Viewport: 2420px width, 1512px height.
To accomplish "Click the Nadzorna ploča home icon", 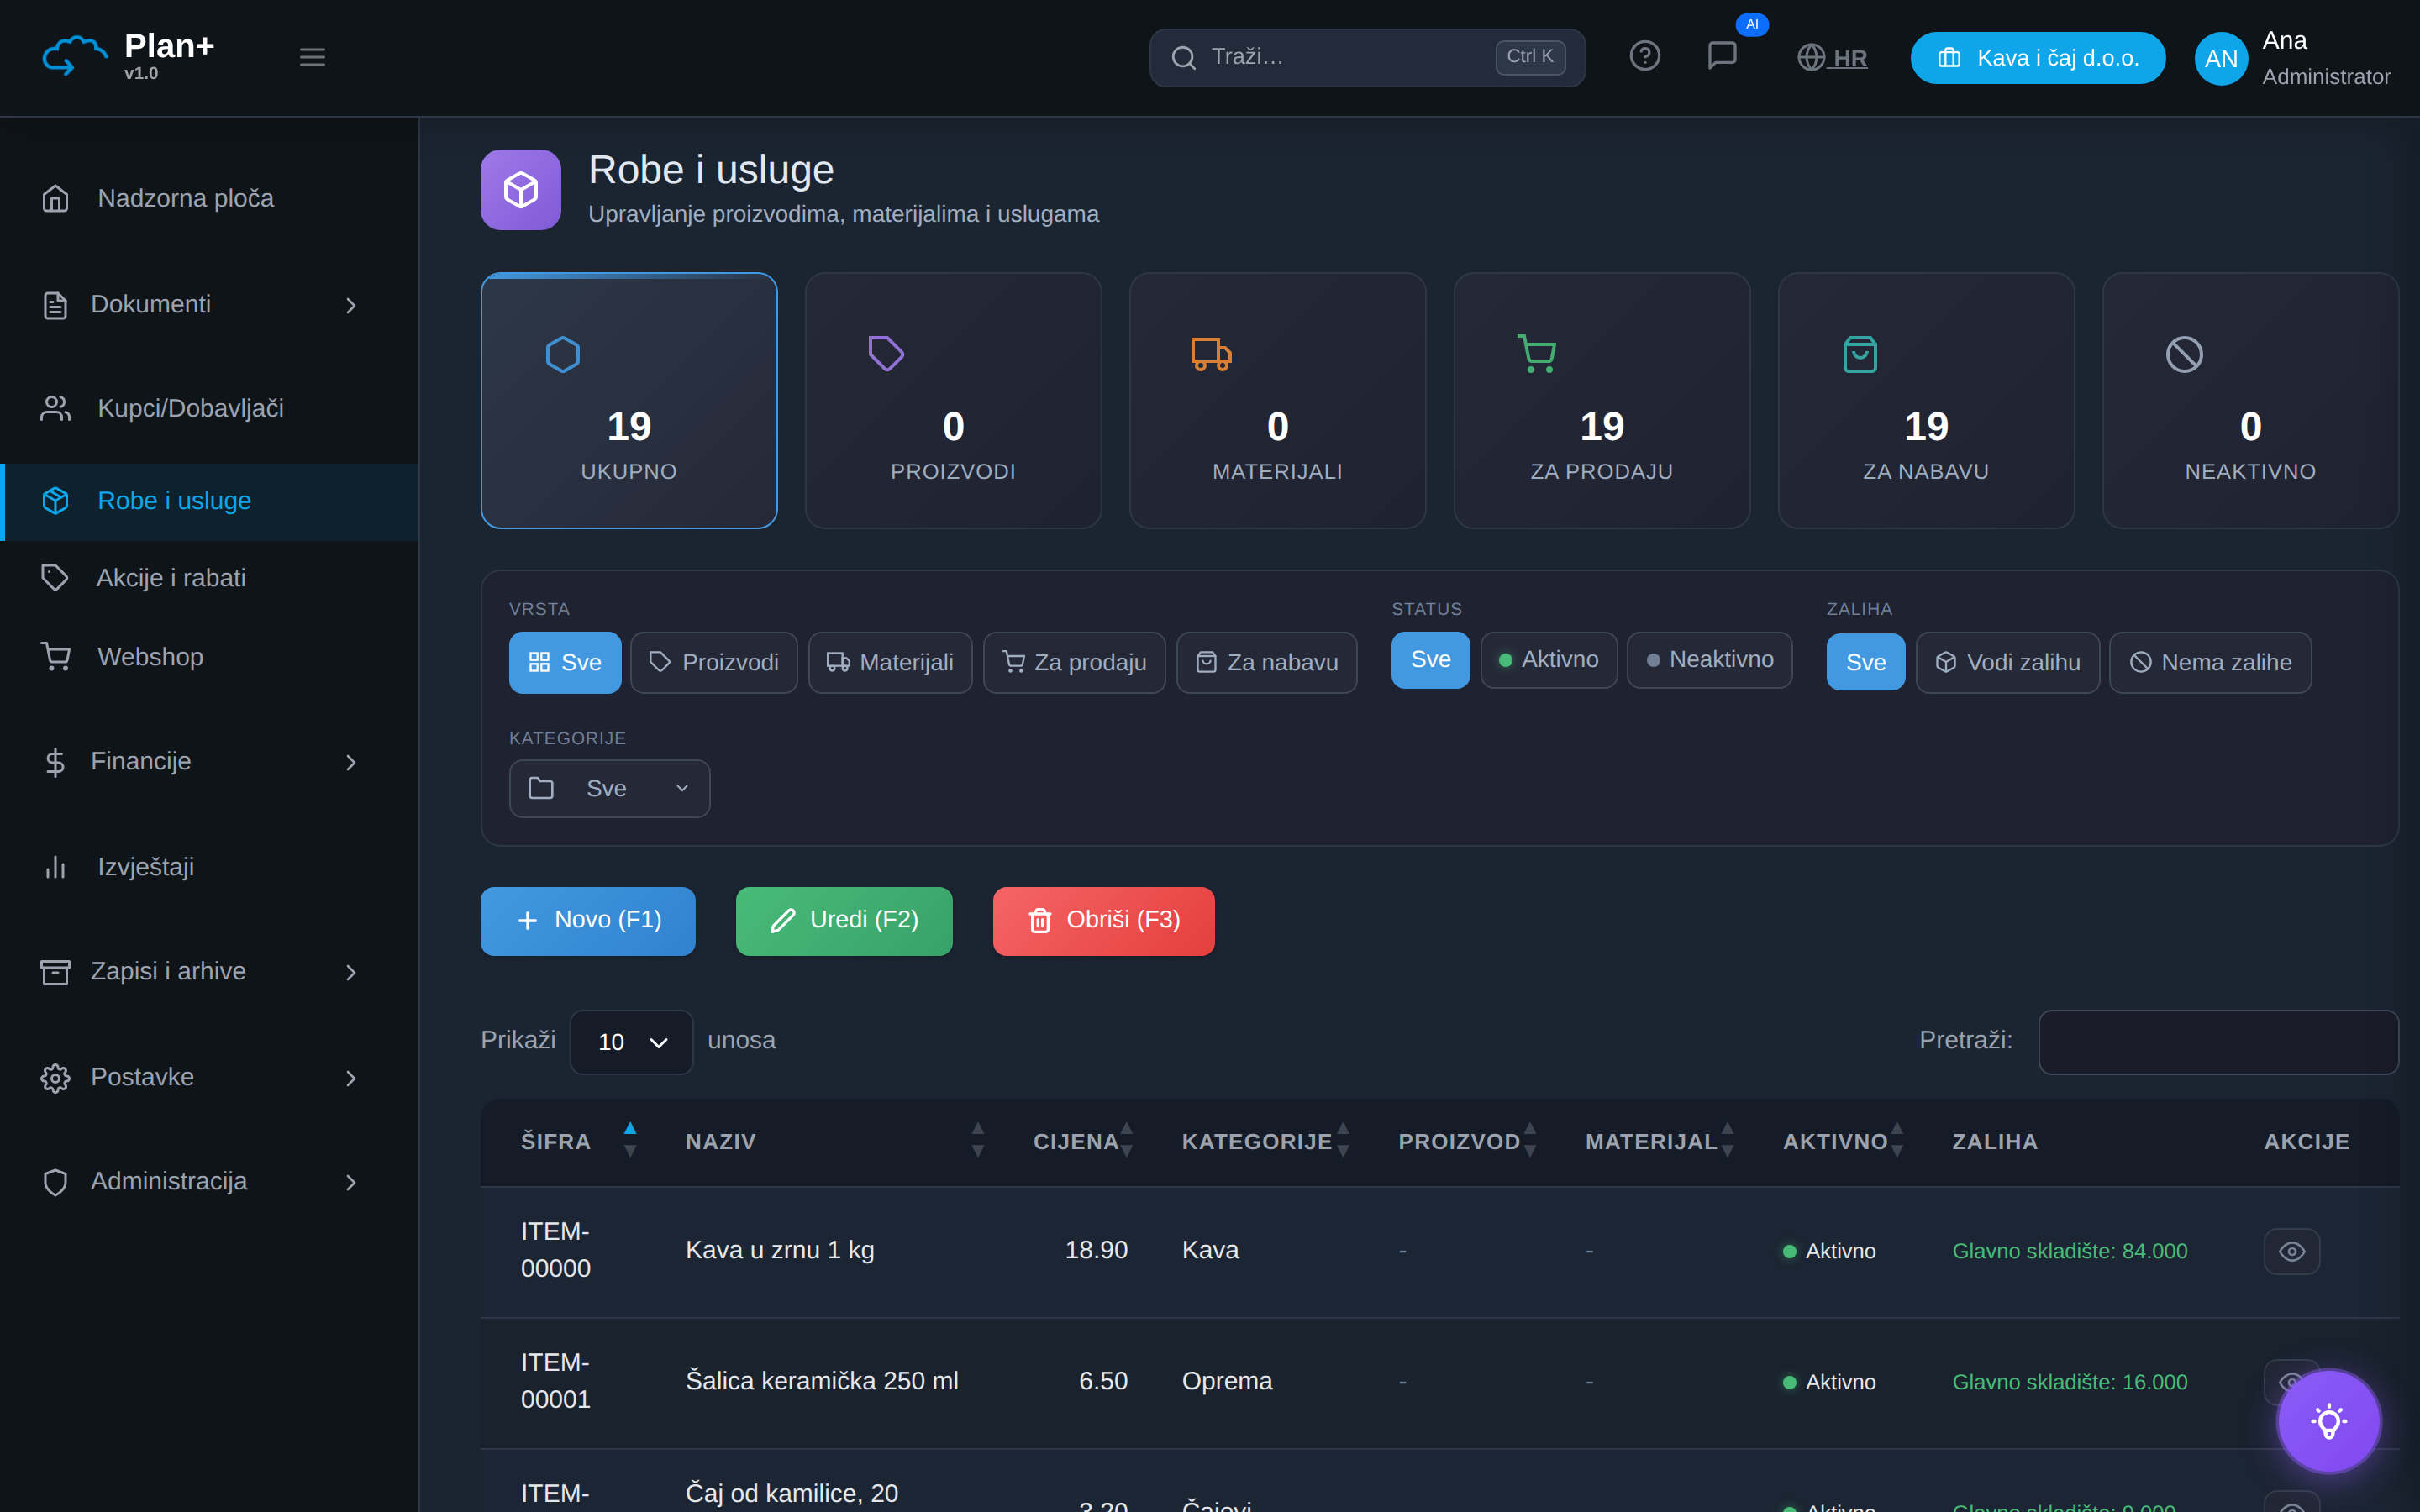I will [x=55, y=198].
